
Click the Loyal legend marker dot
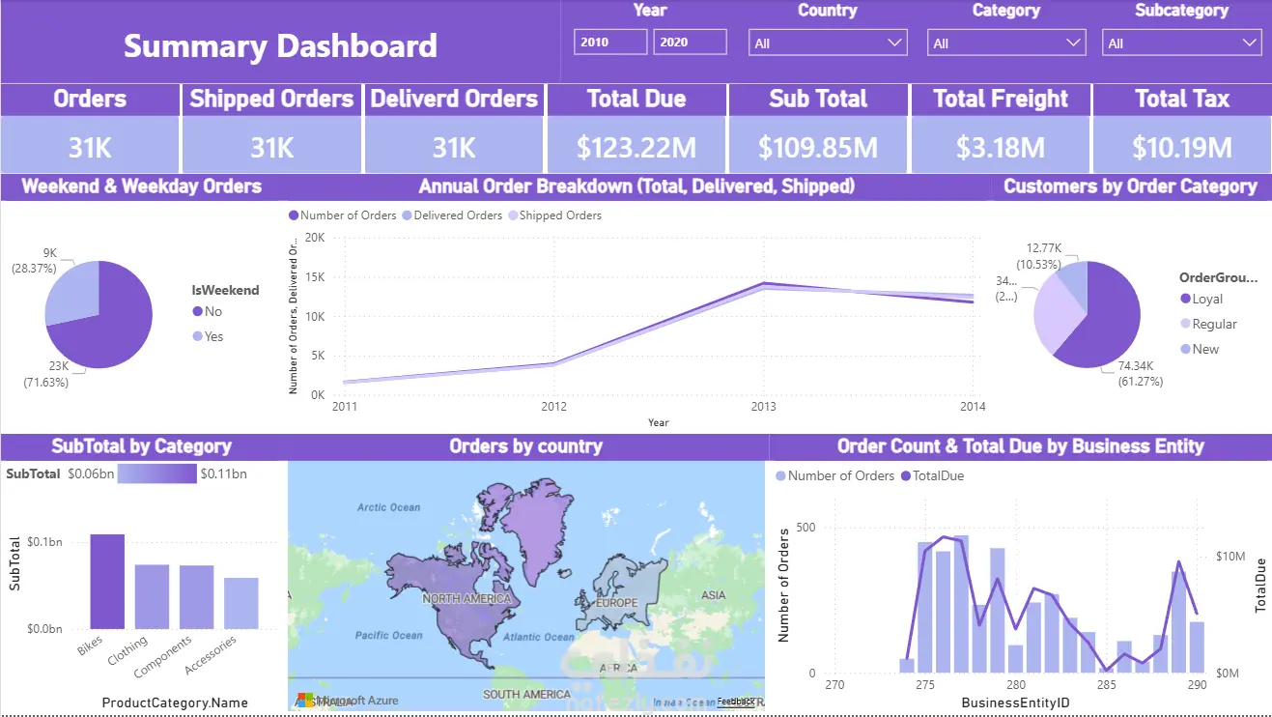1185,300
